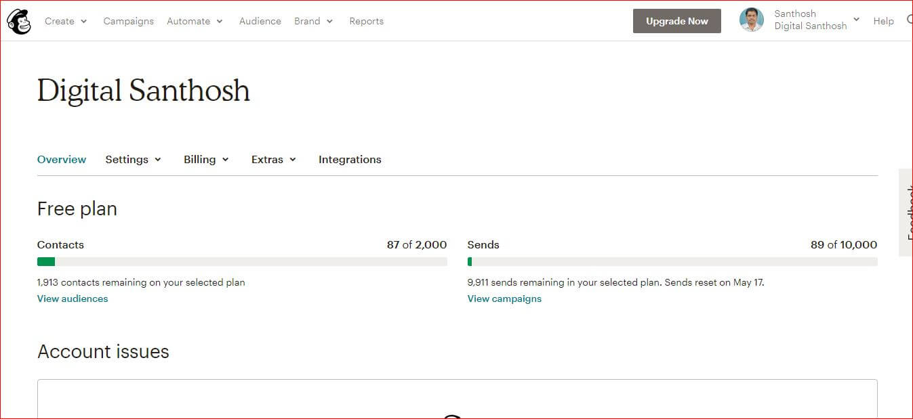Click the Mailchimp monkey logo
The image size is (913, 419).
click(19, 21)
